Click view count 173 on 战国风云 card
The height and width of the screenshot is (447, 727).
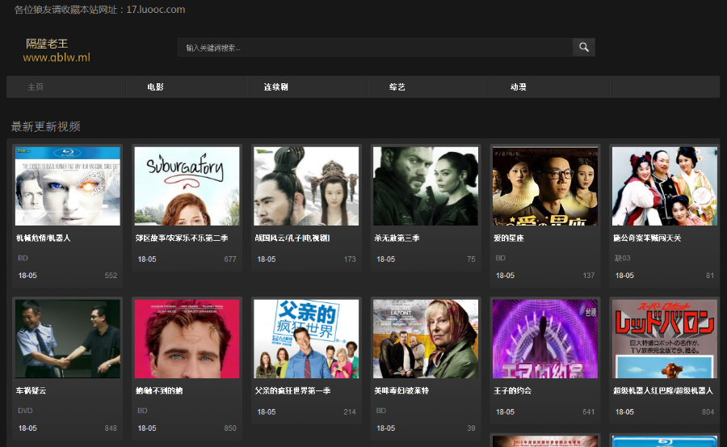click(x=350, y=259)
